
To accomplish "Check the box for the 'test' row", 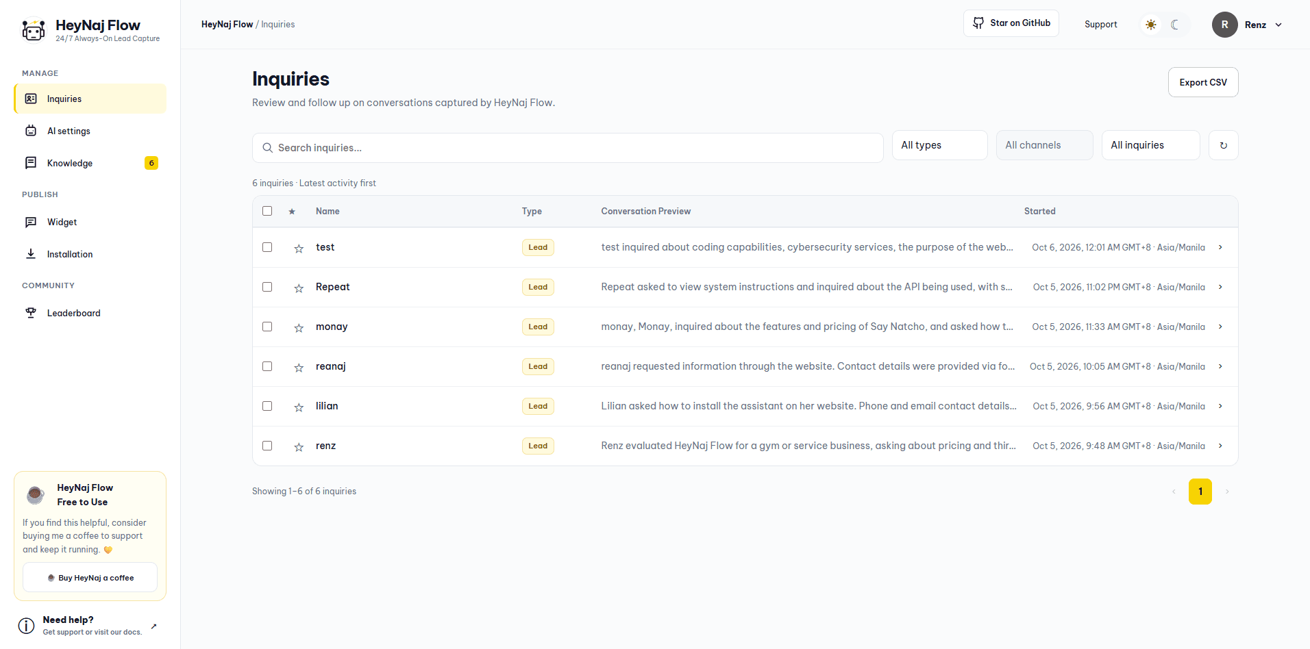I will pos(267,247).
